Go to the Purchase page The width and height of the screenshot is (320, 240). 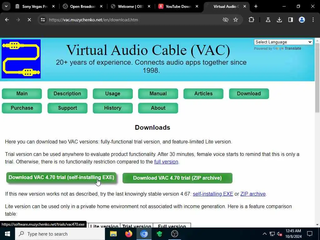tap(22, 108)
